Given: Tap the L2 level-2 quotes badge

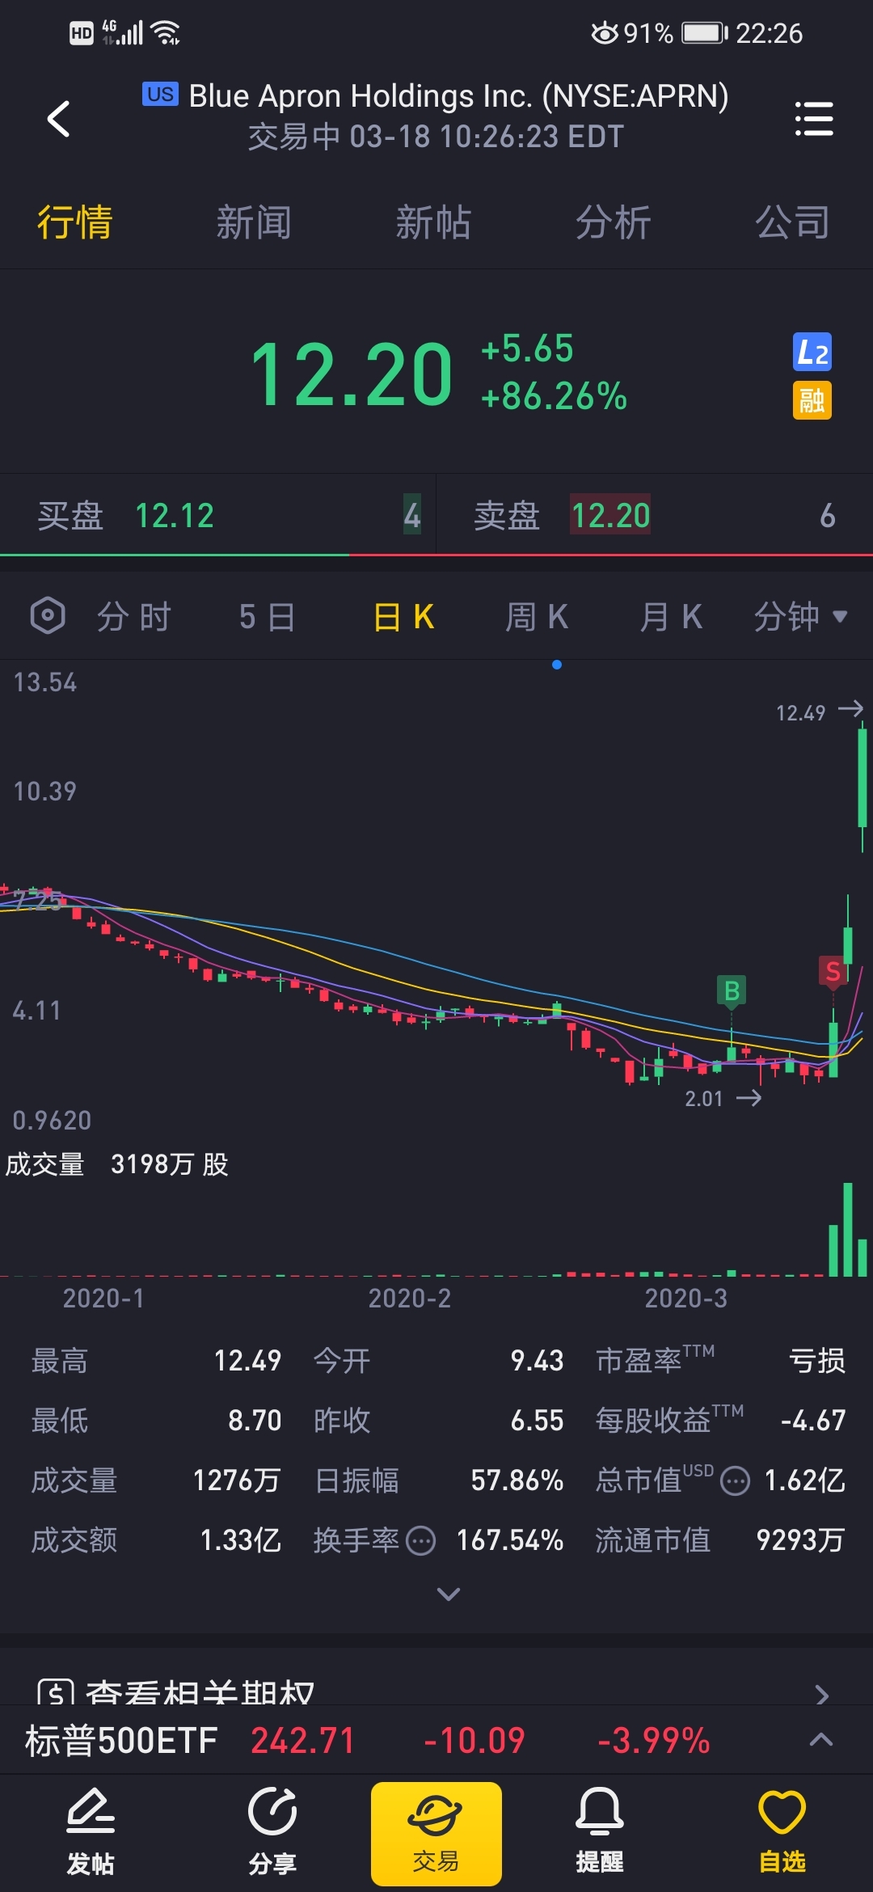Looking at the screenshot, I should point(812,353).
